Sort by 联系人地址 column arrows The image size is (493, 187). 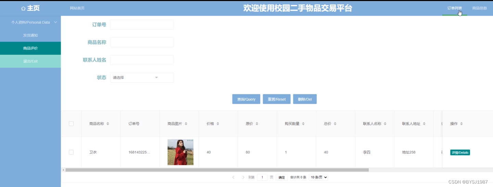[424, 124]
